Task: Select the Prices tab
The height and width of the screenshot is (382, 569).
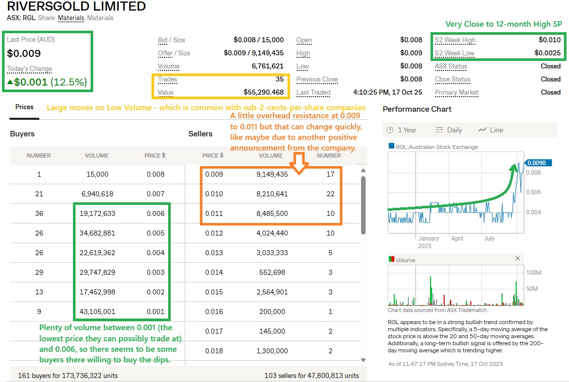Action: 24,107
